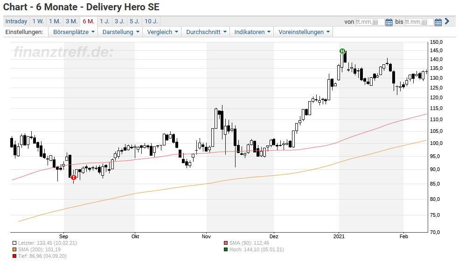This screenshot has height=262, width=458.
Task: Click the 'Einstellungen:' label
Action: point(24,32)
